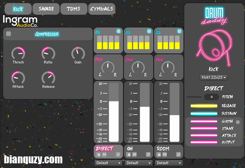Click the PITCH label
Screen dimensions: 245x168
tap(228, 97)
